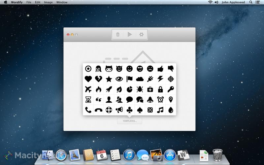Pick the megaphone template icon
This screenshot has width=264, height=165.
pyautogui.click(x=119, y=110)
